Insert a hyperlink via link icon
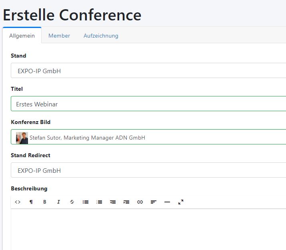Image resolution: width=286 pixels, height=250 pixels. tap(140, 202)
